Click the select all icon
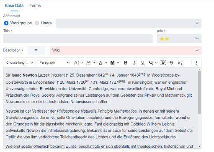The height and width of the screenshot is (152, 214). [x=163, y=63]
